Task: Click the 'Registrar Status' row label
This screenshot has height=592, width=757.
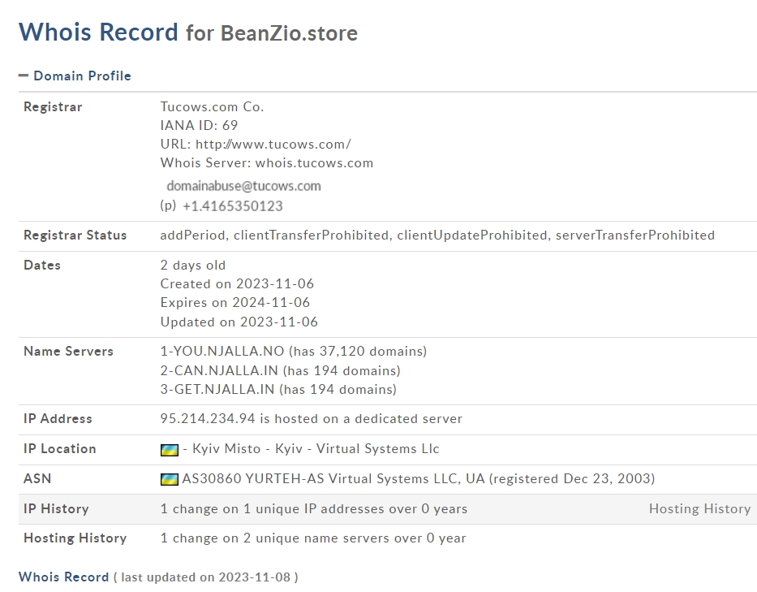Action: (x=75, y=236)
